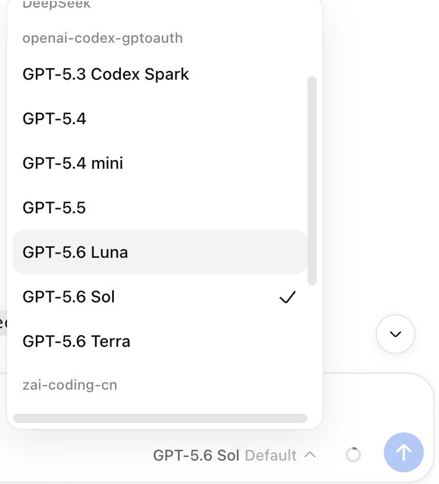Choose the highlighted GPT-5.6 Luna option
Screen dimensions: 439x484
point(160,252)
